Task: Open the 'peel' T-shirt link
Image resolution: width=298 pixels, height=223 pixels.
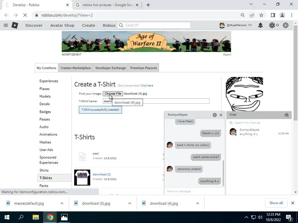Action: coord(95,153)
